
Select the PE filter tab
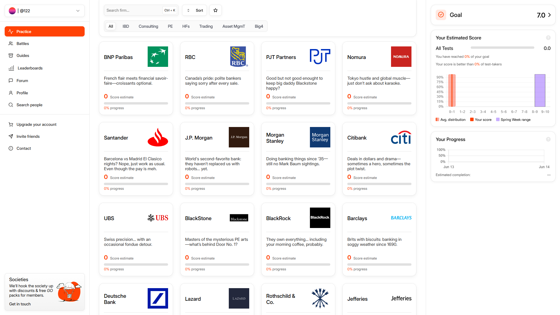(170, 26)
